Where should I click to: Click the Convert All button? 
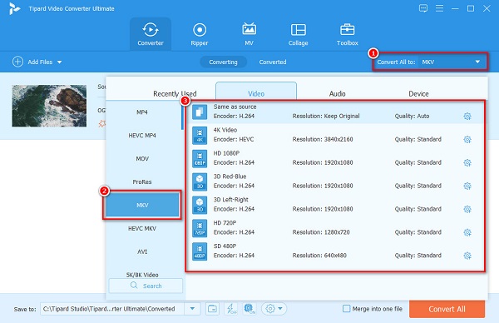pos(447,309)
